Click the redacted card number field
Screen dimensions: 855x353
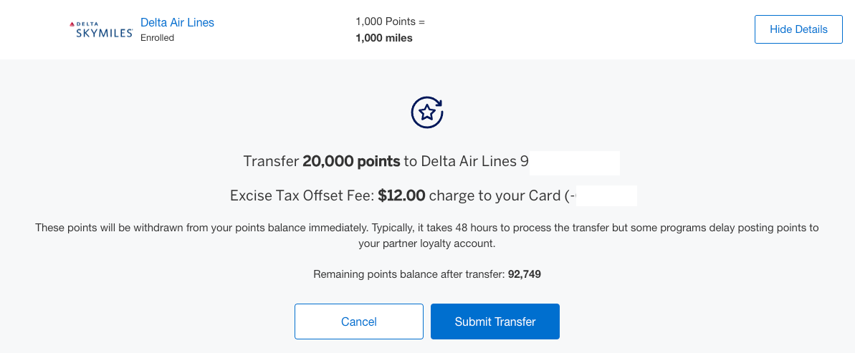(606, 195)
